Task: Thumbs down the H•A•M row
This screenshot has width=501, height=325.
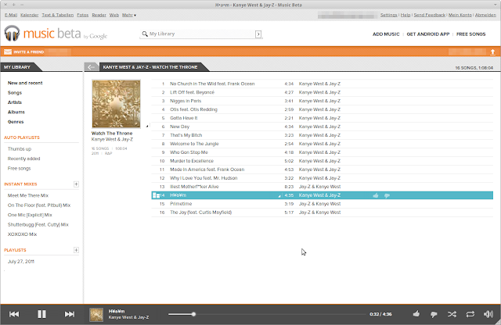Action: pyautogui.click(x=387, y=195)
